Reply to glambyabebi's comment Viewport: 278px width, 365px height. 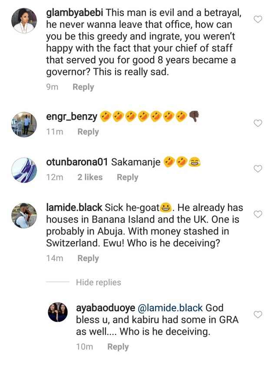click(83, 87)
